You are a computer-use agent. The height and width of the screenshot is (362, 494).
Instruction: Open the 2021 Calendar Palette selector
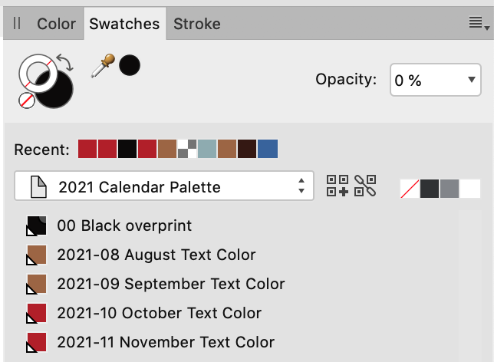pos(164,186)
